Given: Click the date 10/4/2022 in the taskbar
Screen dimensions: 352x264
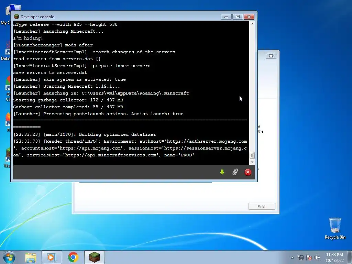Looking at the screenshot, I should (x=334, y=261).
